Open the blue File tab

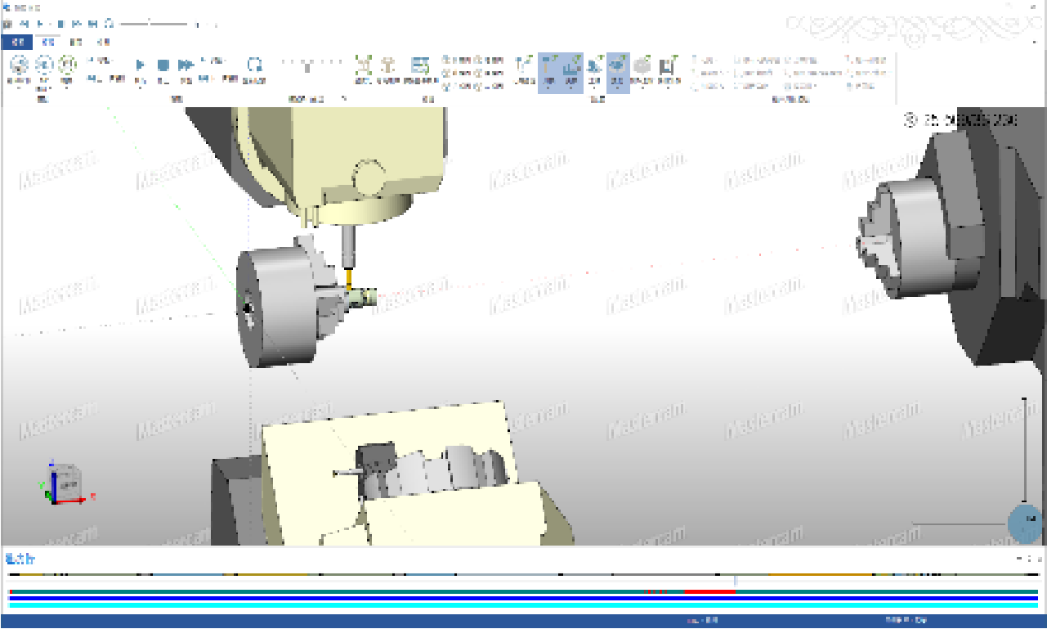click(19, 41)
